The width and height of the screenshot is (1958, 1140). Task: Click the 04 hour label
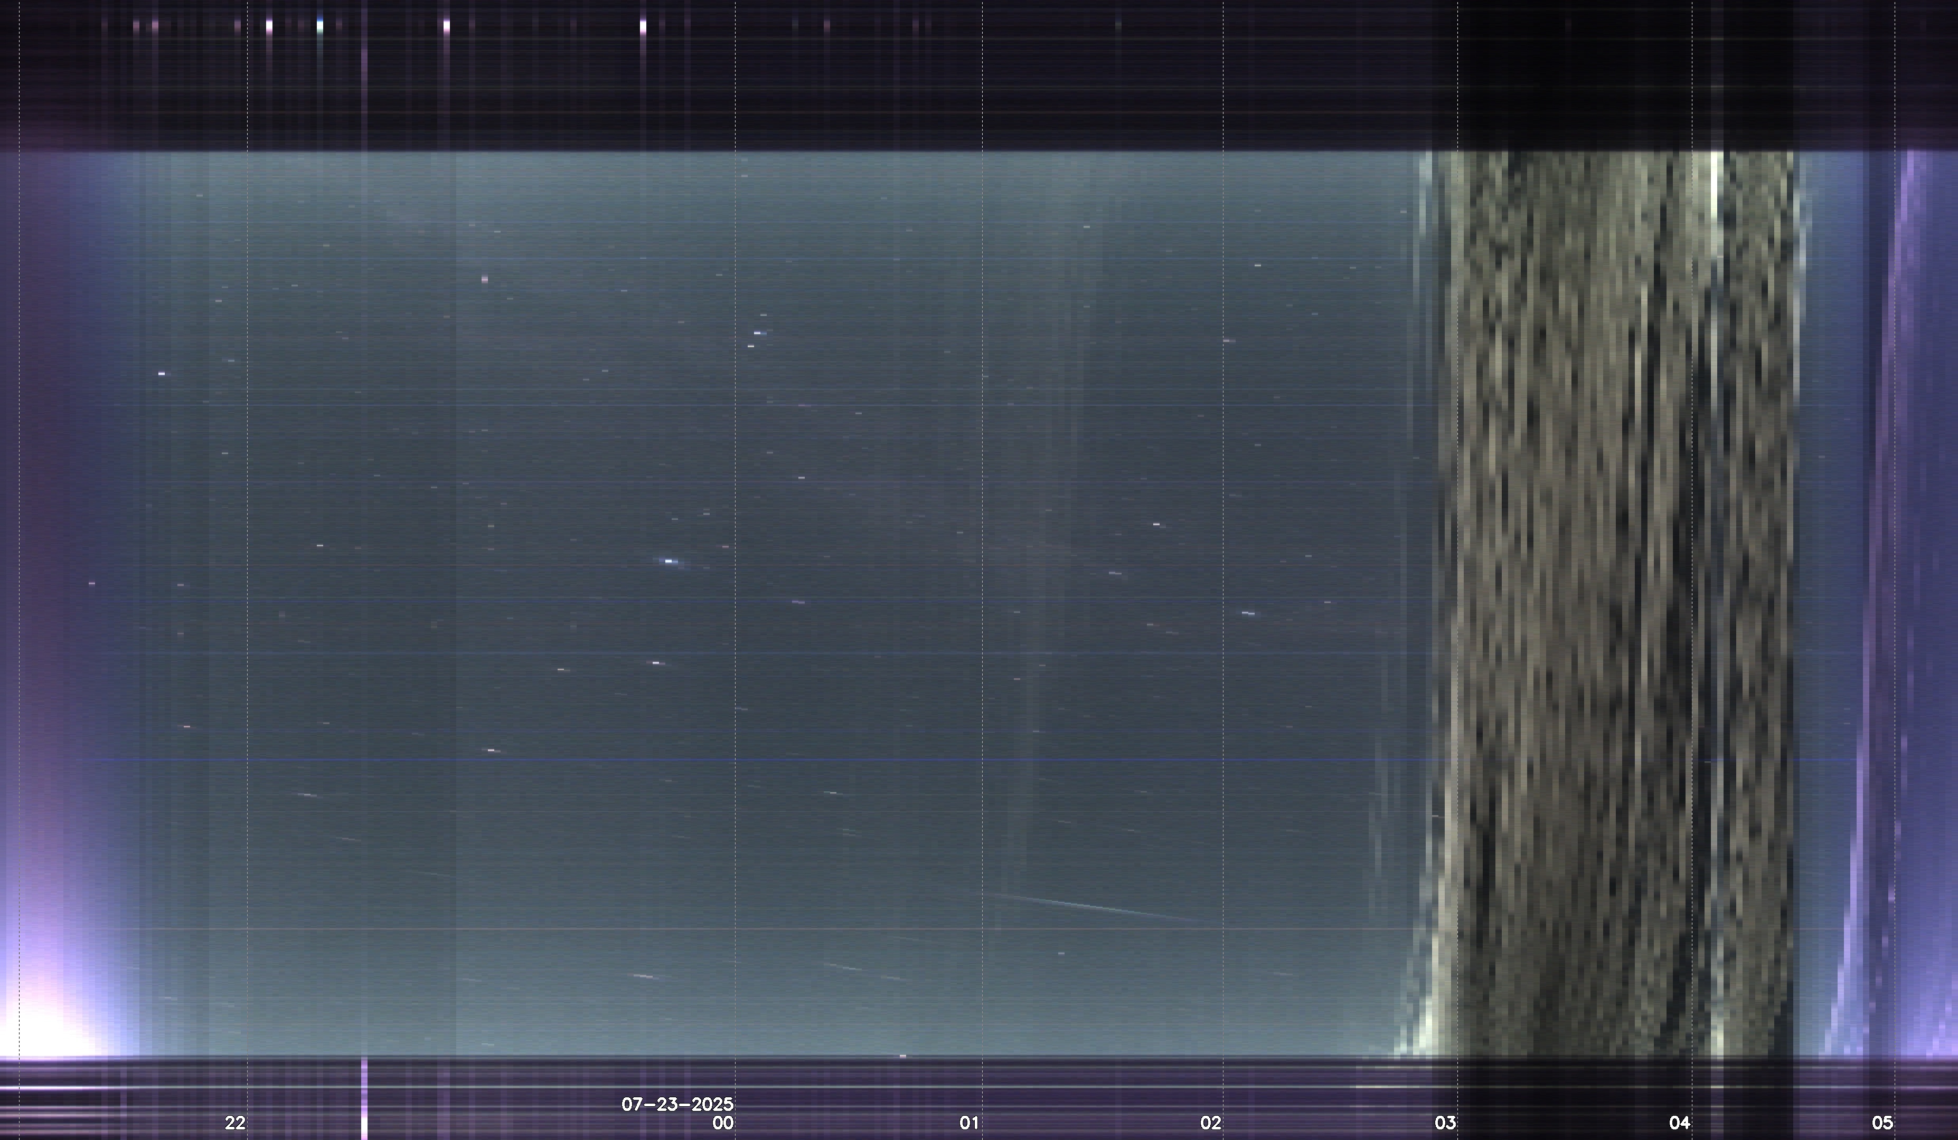pos(1680,1122)
